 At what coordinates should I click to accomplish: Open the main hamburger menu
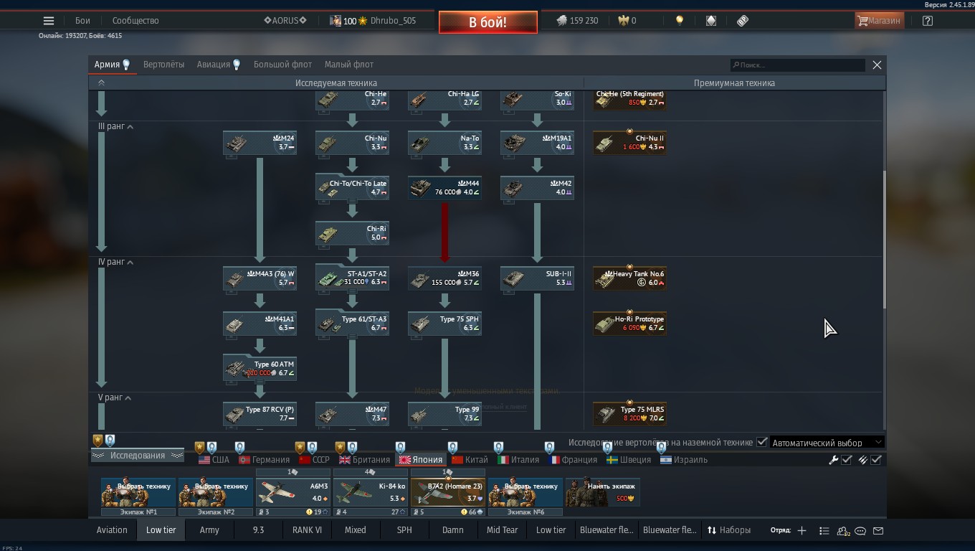click(49, 21)
